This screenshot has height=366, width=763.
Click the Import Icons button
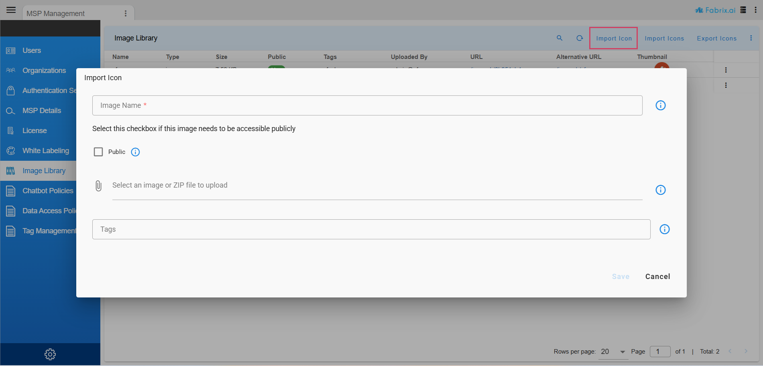[x=664, y=38]
